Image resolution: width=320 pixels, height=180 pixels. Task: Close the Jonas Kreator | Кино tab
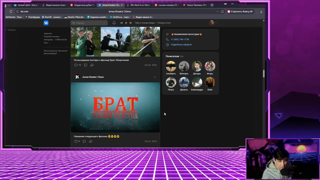click(122, 5)
